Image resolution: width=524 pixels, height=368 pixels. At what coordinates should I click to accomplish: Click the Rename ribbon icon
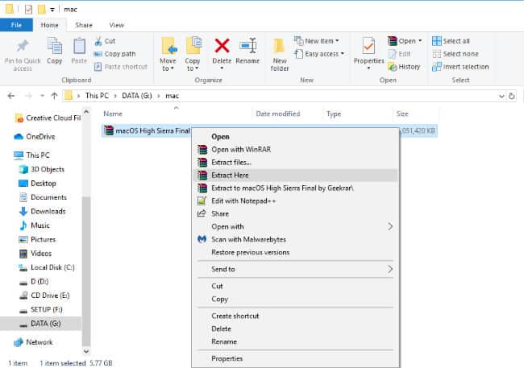click(x=248, y=46)
